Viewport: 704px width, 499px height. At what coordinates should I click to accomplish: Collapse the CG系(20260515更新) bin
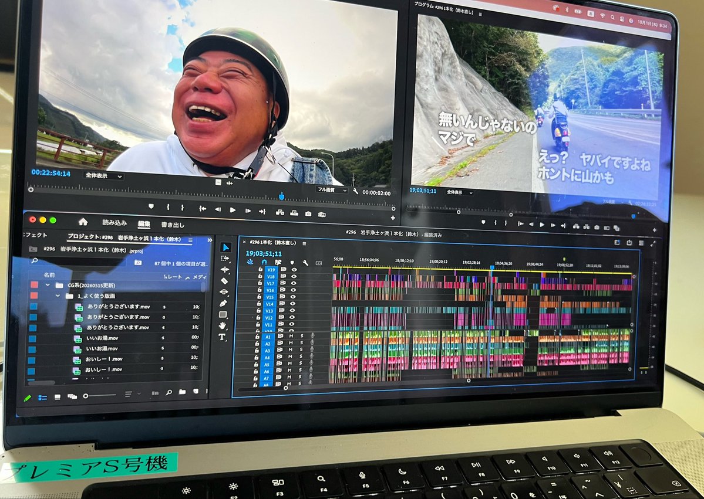pos(47,285)
